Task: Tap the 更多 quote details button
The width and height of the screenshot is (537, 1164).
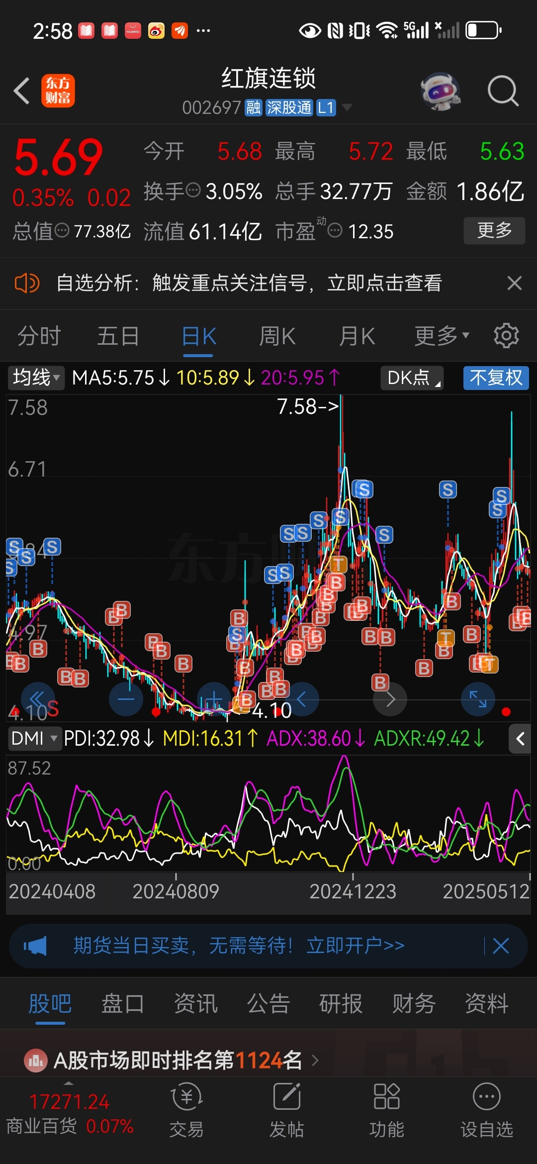Action: pos(494,230)
